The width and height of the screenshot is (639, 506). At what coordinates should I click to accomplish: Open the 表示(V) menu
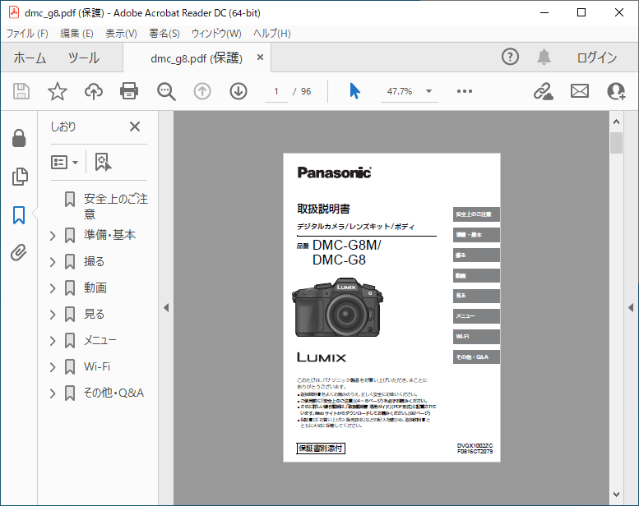121,34
